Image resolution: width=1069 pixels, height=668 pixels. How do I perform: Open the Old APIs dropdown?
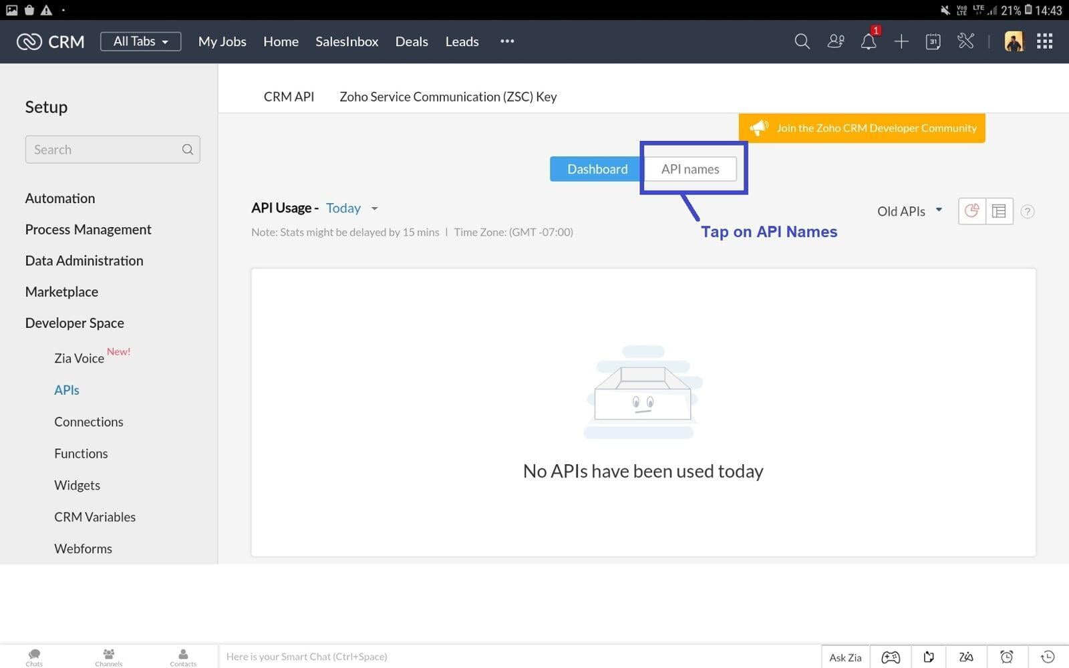[x=909, y=211]
